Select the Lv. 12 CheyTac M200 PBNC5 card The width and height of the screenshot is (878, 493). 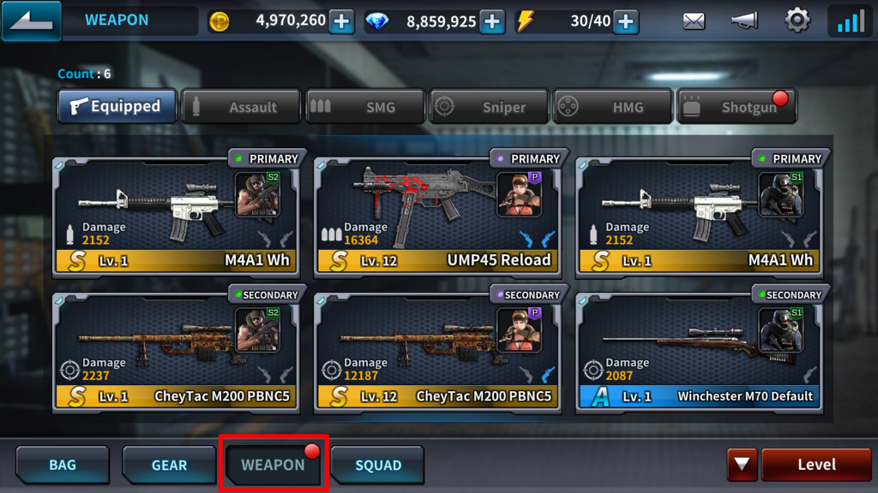[438, 353]
